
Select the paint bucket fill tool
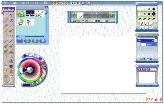point(6,76)
